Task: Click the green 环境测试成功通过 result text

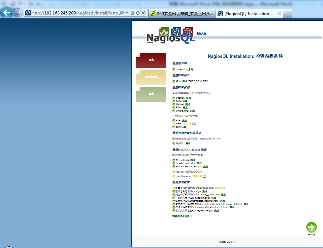Action: (x=182, y=216)
